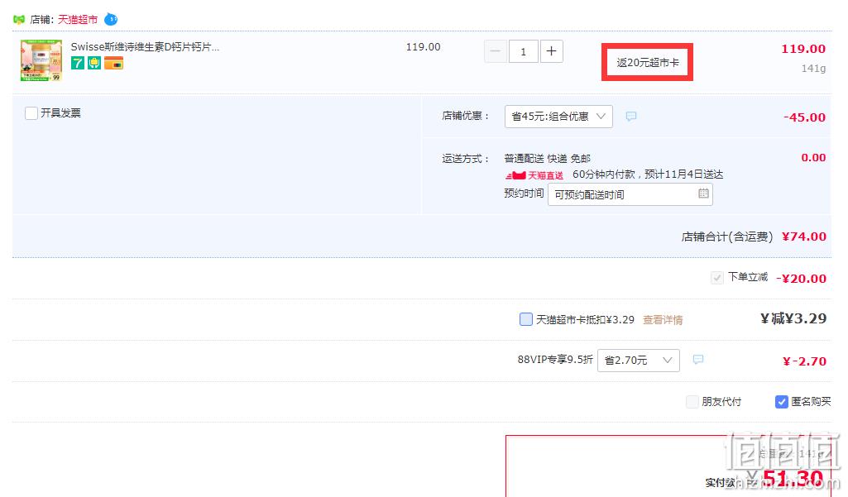The width and height of the screenshot is (848, 497).
Task: Open calendar icon in delivery time field
Action: [703, 194]
